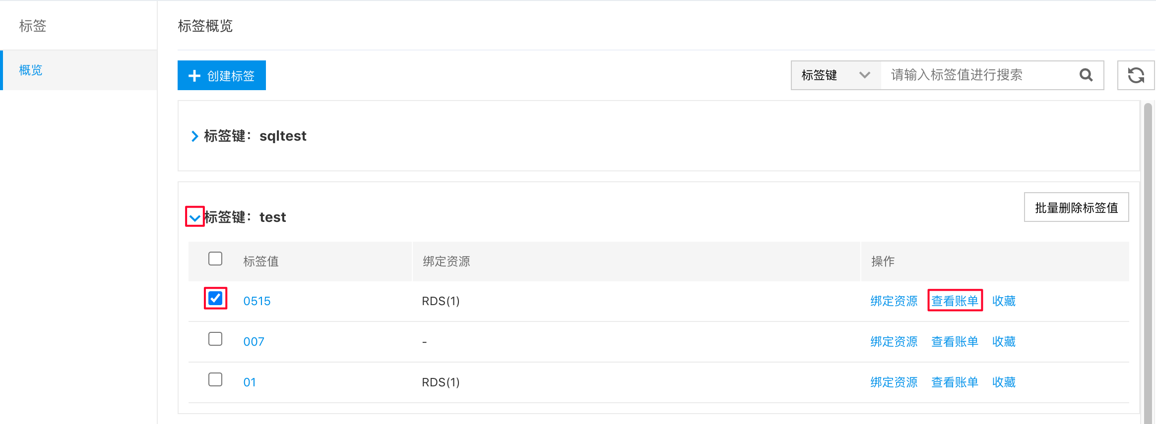This screenshot has width=1156, height=424.
Task: Click 收藏 for tag 01
Action: pos(1004,382)
